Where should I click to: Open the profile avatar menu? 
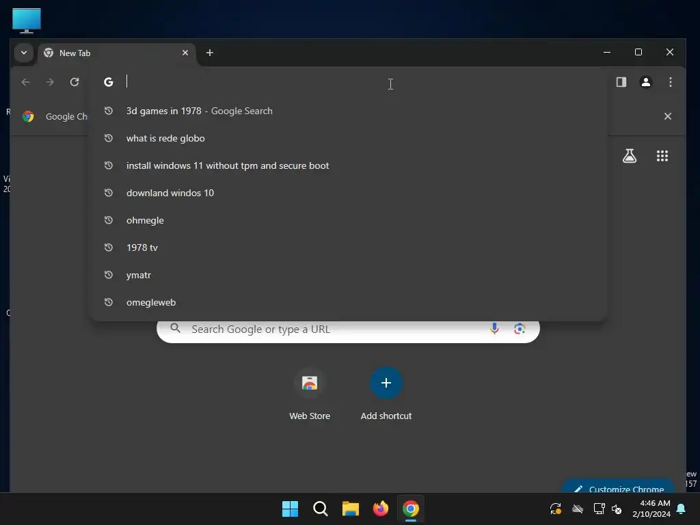[x=645, y=82]
